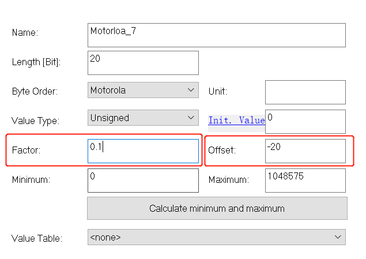Expand the Value Type dropdown
The image size is (366, 259).
click(x=143, y=118)
